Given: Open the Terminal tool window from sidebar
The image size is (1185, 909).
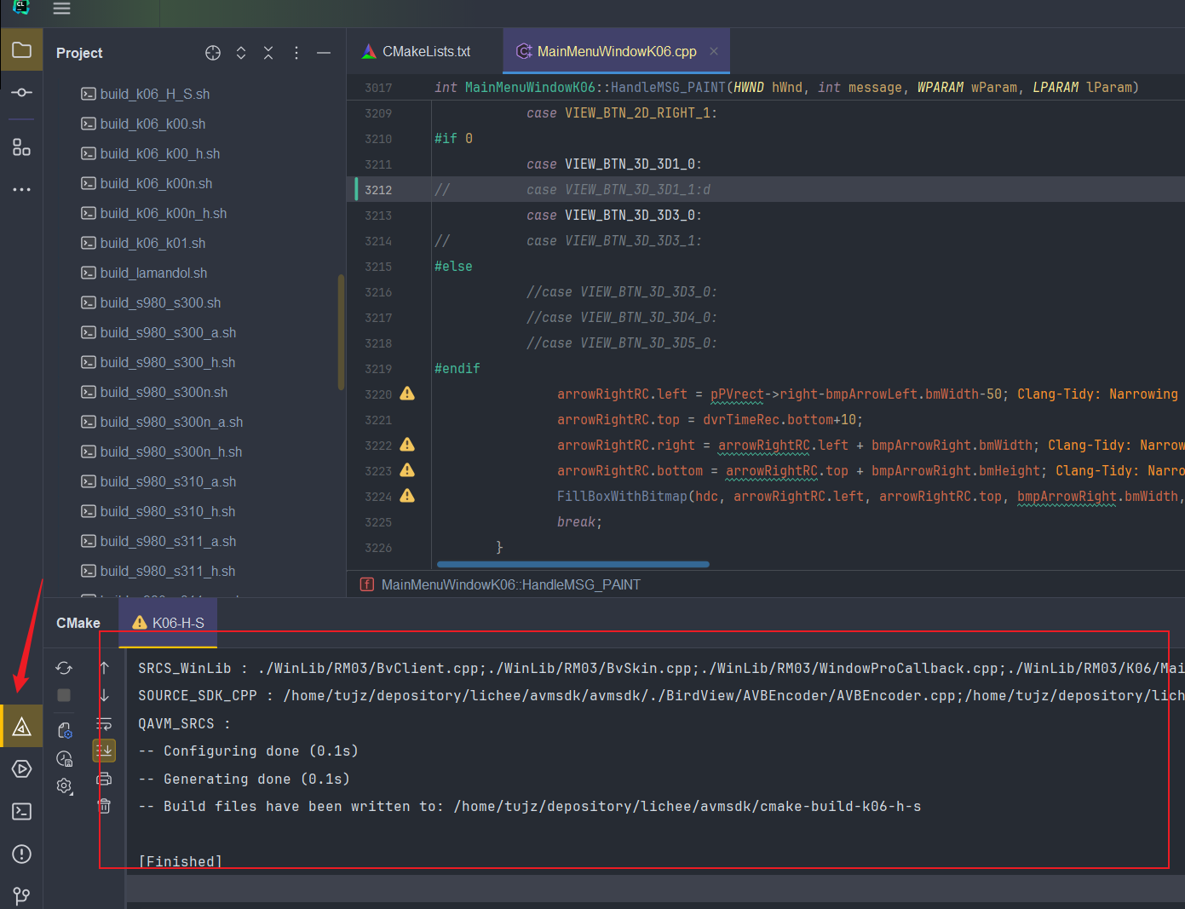Looking at the screenshot, I should coord(20,811).
